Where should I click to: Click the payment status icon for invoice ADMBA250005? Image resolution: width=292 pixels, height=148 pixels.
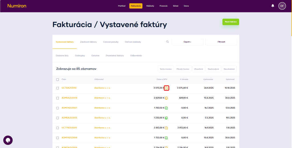click(167, 118)
